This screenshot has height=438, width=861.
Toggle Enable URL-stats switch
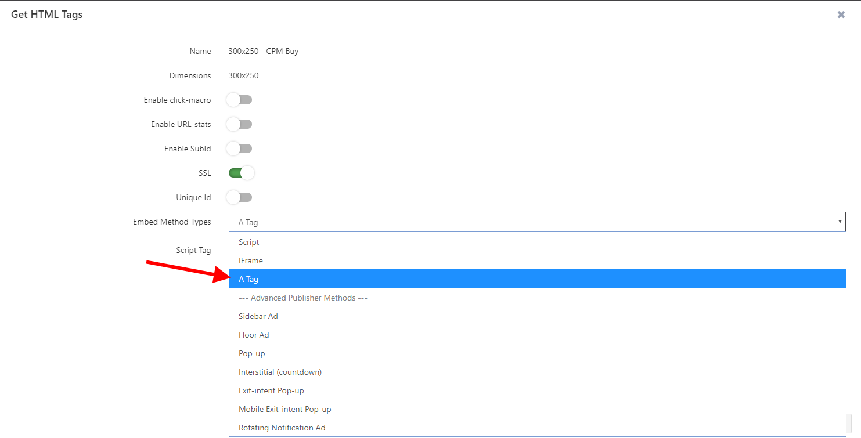click(239, 124)
